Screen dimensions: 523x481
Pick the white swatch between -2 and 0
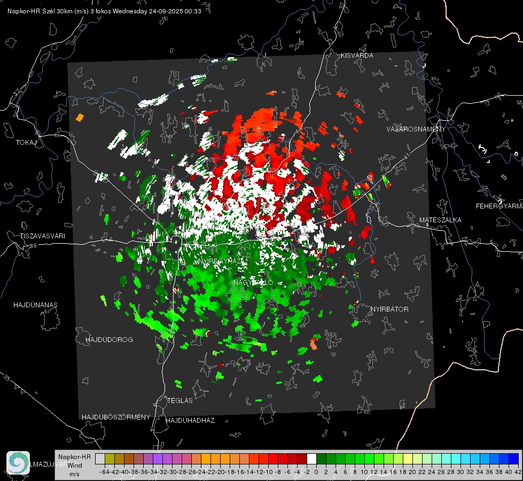(x=311, y=459)
